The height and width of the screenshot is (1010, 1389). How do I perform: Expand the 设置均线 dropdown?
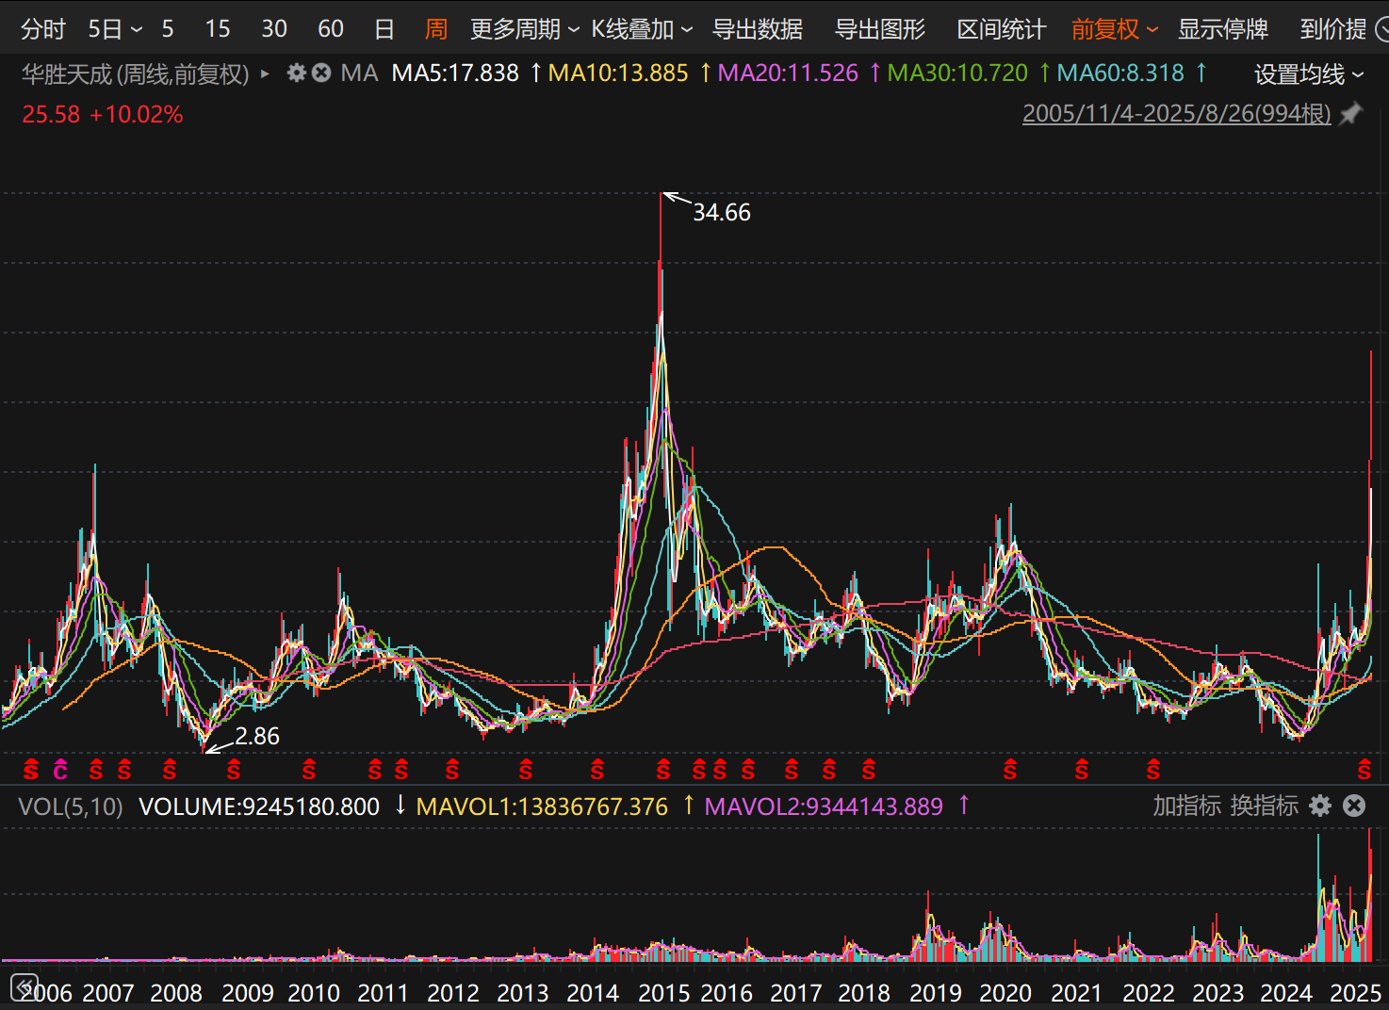point(1308,73)
